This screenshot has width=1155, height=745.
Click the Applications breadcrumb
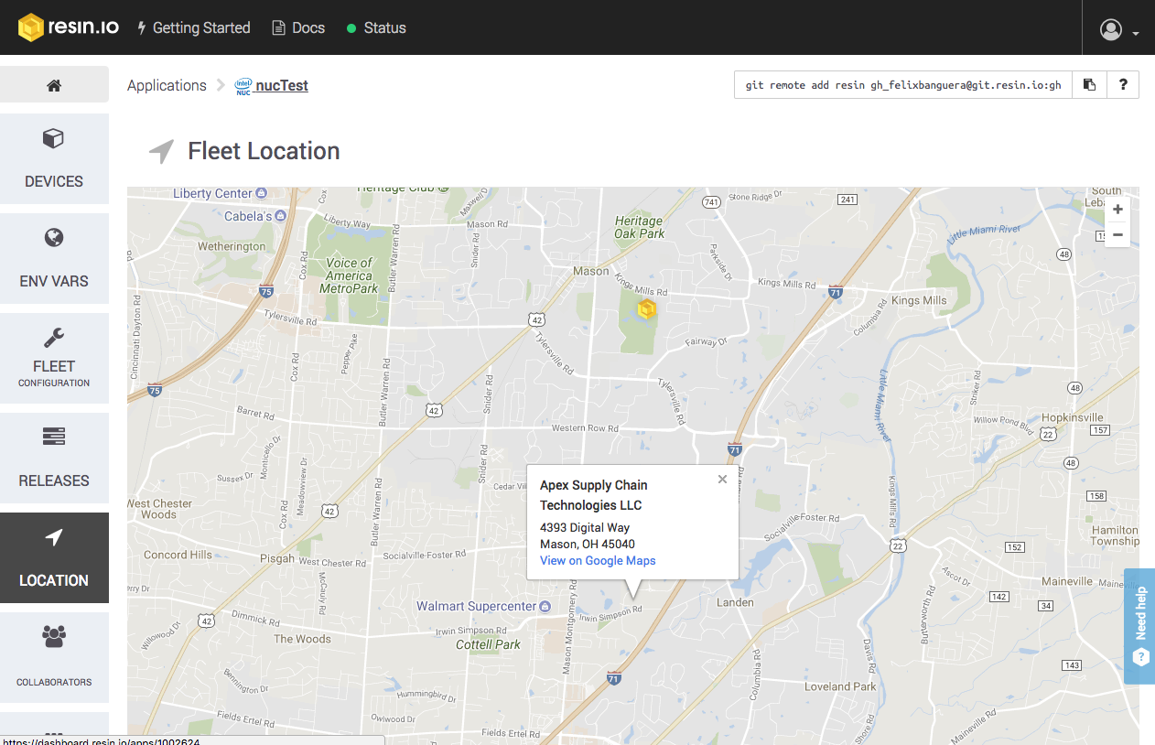tap(167, 85)
